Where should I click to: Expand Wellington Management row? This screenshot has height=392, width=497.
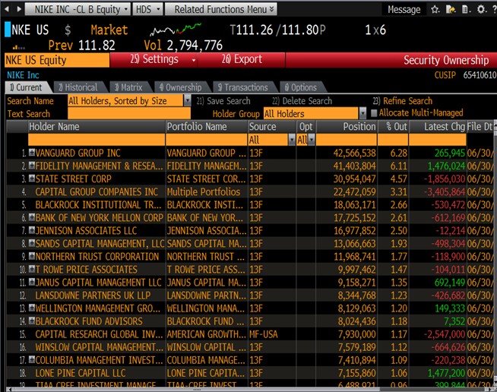32,308
